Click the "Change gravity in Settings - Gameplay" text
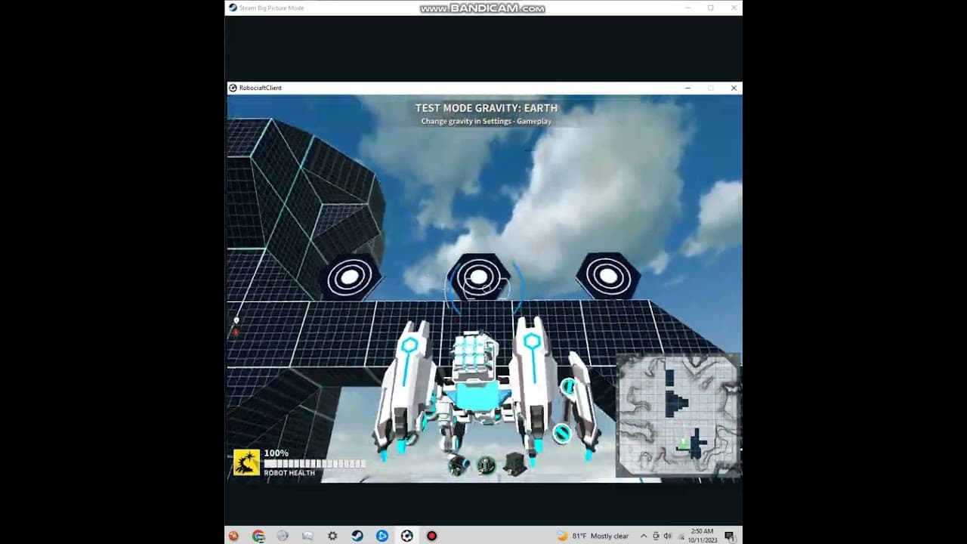Image resolution: width=967 pixels, height=544 pixels. click(x=487, y=121)
